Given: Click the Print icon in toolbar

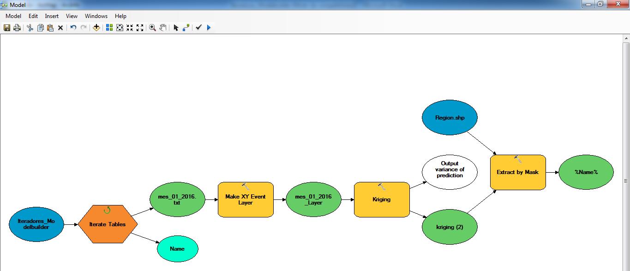Looking at the screenshot, I should [17, 28].
